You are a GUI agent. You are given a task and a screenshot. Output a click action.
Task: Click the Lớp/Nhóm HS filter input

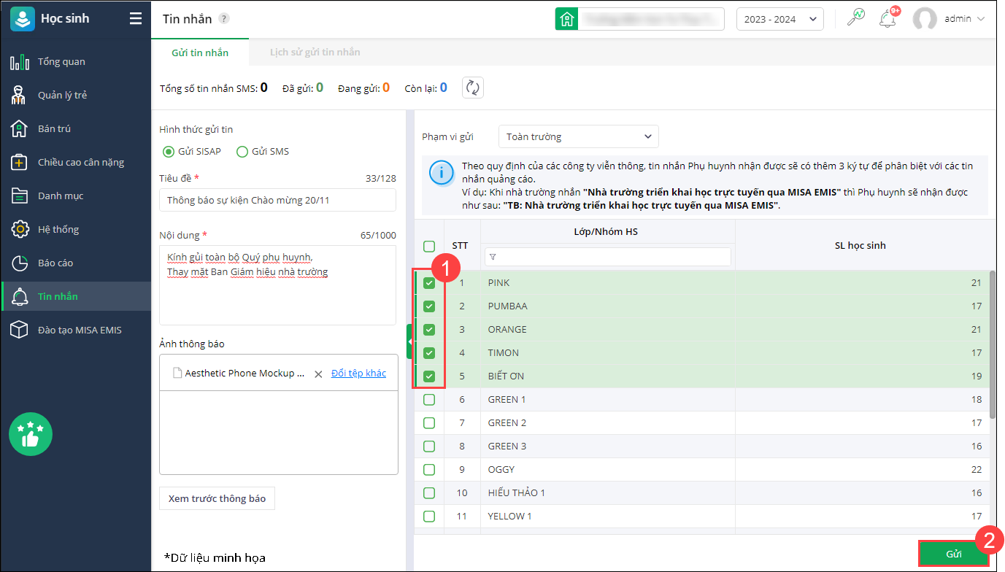tap(608, 257)
